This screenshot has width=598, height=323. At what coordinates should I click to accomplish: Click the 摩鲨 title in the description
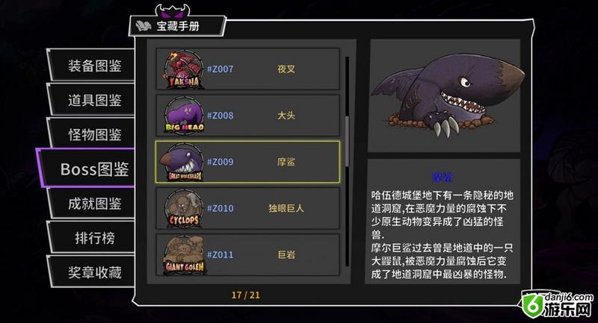(443, 177)
